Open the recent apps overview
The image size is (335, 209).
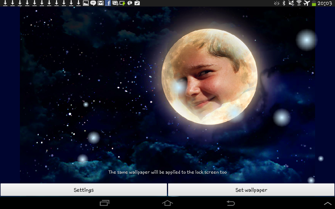104,203
